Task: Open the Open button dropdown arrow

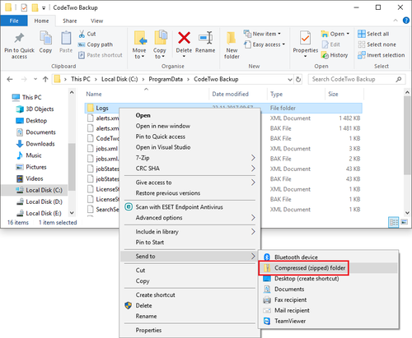Action: 348,34
